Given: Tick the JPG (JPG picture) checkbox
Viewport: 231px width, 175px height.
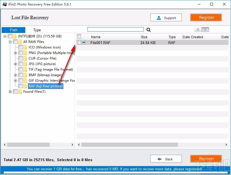Looking at the screenshot, I should tap(21, 64).
